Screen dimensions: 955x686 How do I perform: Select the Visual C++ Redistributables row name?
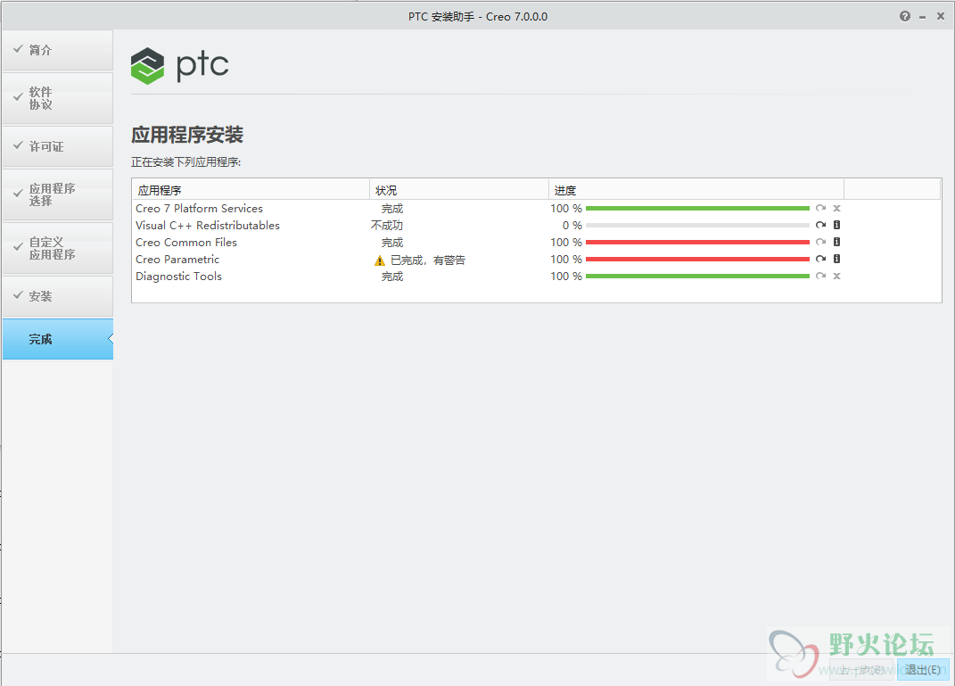(208, 226)
